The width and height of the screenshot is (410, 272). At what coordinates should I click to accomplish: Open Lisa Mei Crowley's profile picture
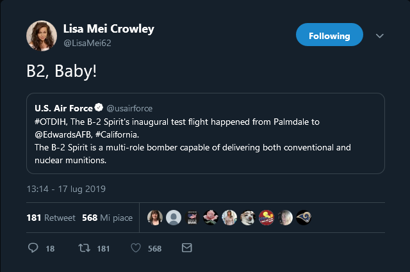(42, 36)
